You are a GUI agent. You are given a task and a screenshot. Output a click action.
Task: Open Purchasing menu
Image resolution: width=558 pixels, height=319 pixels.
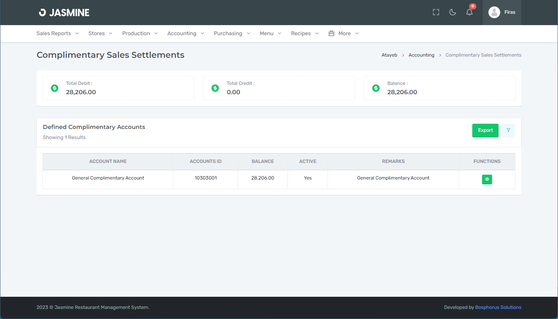pos(232,34)
